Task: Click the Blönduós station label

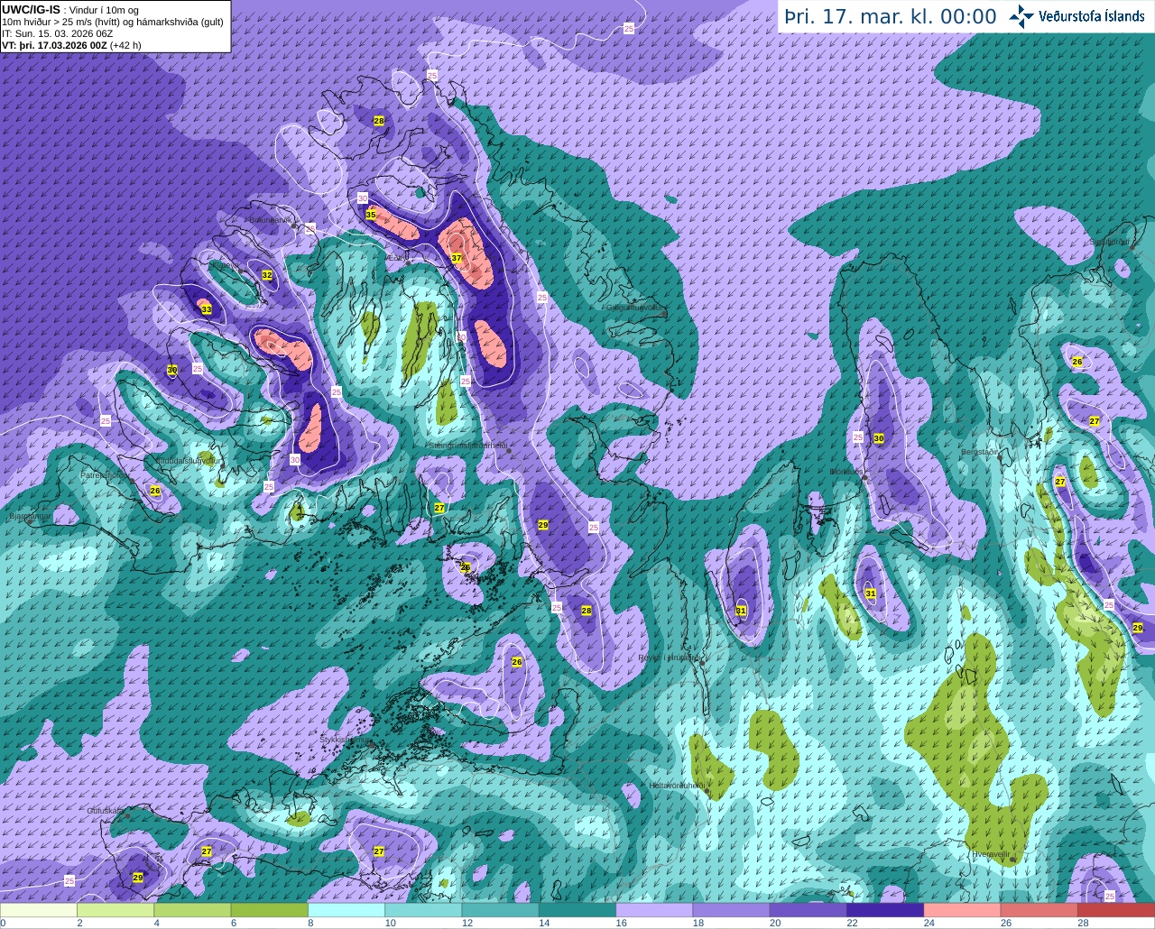Action: 845,472
